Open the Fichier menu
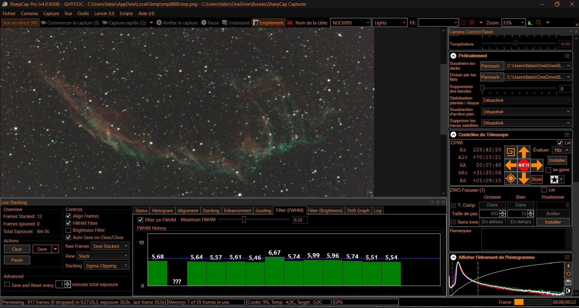Viewport: 579px width, 308px height. tap(9, 14)
